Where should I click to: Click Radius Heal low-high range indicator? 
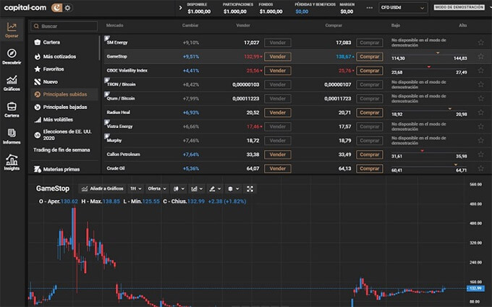coord(429,112)
